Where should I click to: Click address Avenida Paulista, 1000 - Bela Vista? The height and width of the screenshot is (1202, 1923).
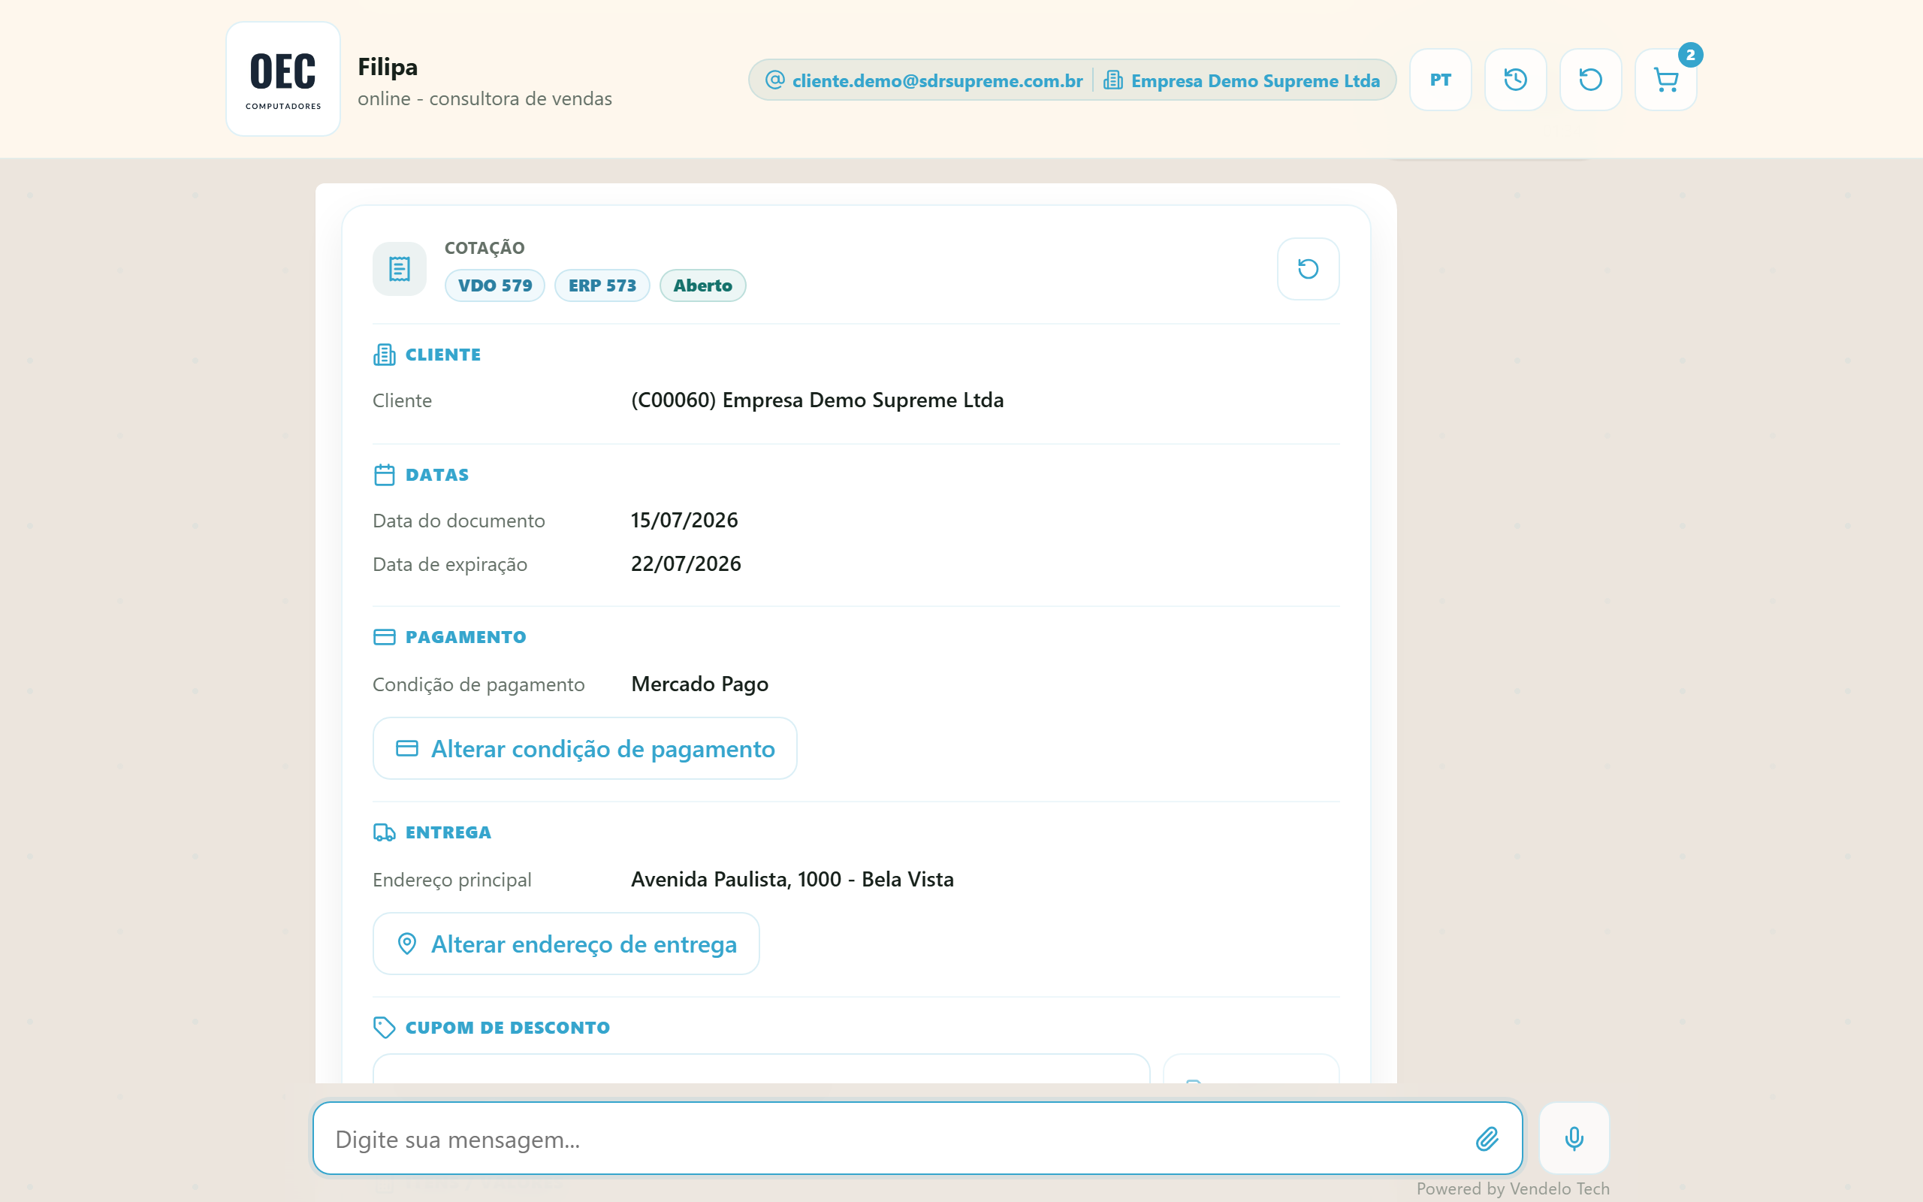pyautogui.click(x=792, y=879)
